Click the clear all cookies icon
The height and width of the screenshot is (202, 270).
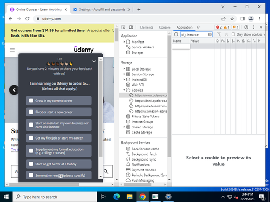coord(219,34)
